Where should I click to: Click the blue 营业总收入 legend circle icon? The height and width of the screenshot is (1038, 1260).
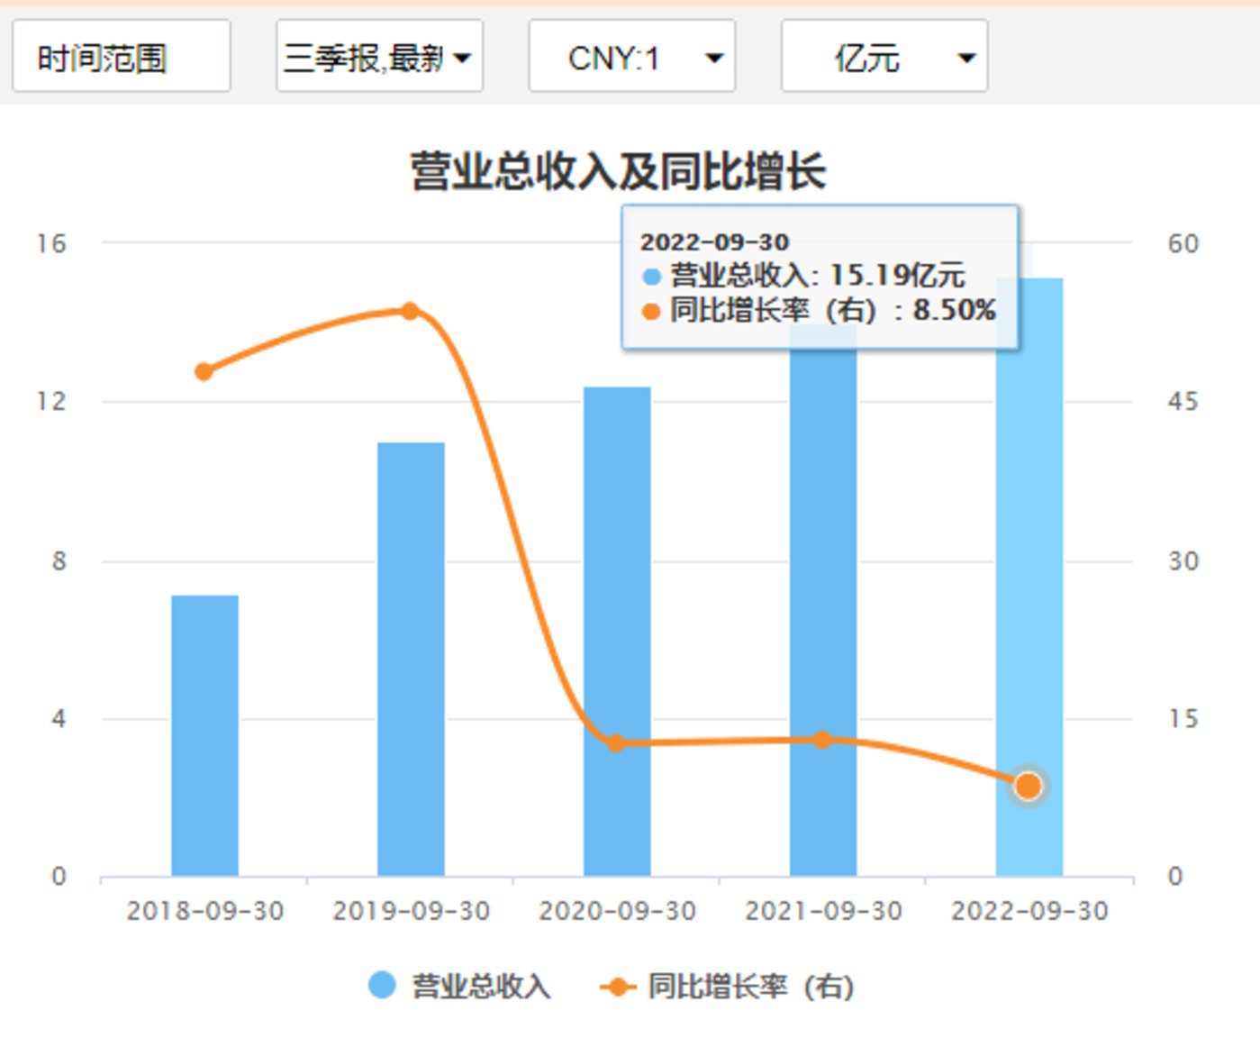(383, 986)
